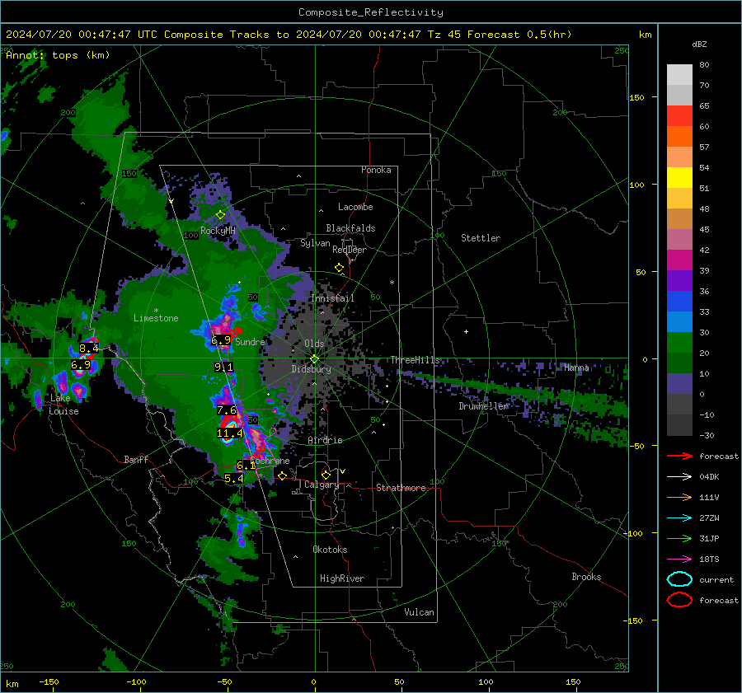Click the green 31JP arrow in legend
This screenshot has height=693, width=742.
point(679,538)
